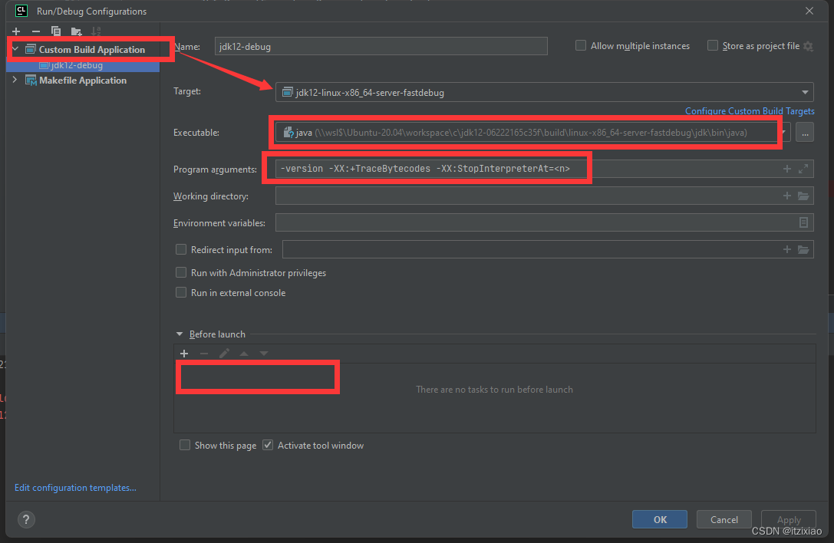Collapse the Before launch section

click(x=180, y=334)
